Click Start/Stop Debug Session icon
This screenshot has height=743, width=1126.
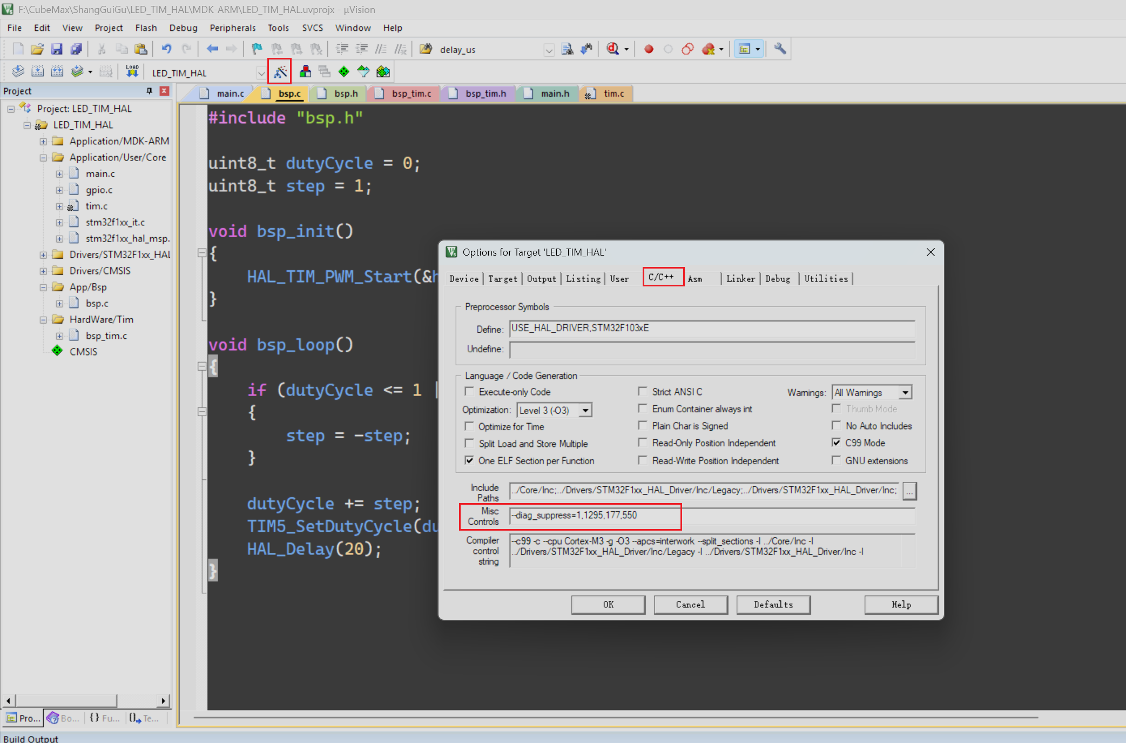(x=613, y=49)
